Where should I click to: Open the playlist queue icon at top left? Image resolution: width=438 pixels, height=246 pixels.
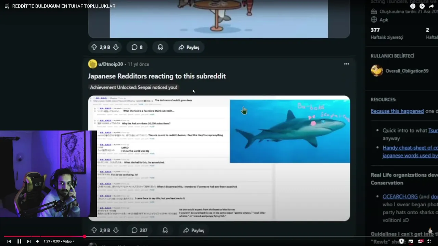(x=7, y=6)
